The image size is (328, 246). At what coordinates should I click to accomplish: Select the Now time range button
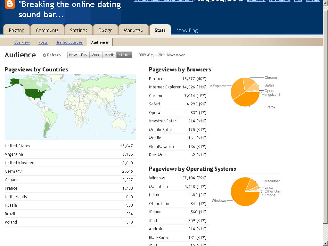(x=73, y=55)
